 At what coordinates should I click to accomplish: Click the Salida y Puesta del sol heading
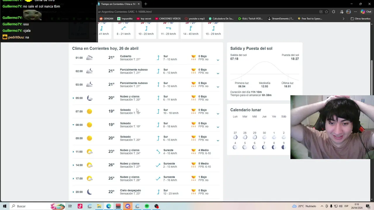[x=251, y=48]
